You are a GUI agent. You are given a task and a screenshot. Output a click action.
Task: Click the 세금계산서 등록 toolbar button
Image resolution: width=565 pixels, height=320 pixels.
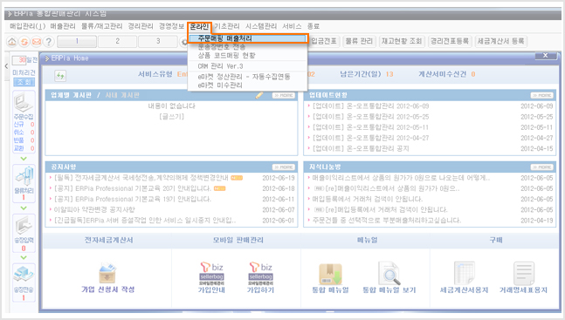(501, 41)
